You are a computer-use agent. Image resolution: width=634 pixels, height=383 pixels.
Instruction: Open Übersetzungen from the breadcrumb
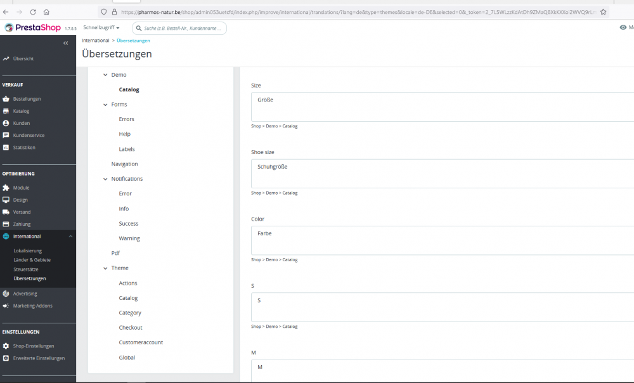pos(133,40)
